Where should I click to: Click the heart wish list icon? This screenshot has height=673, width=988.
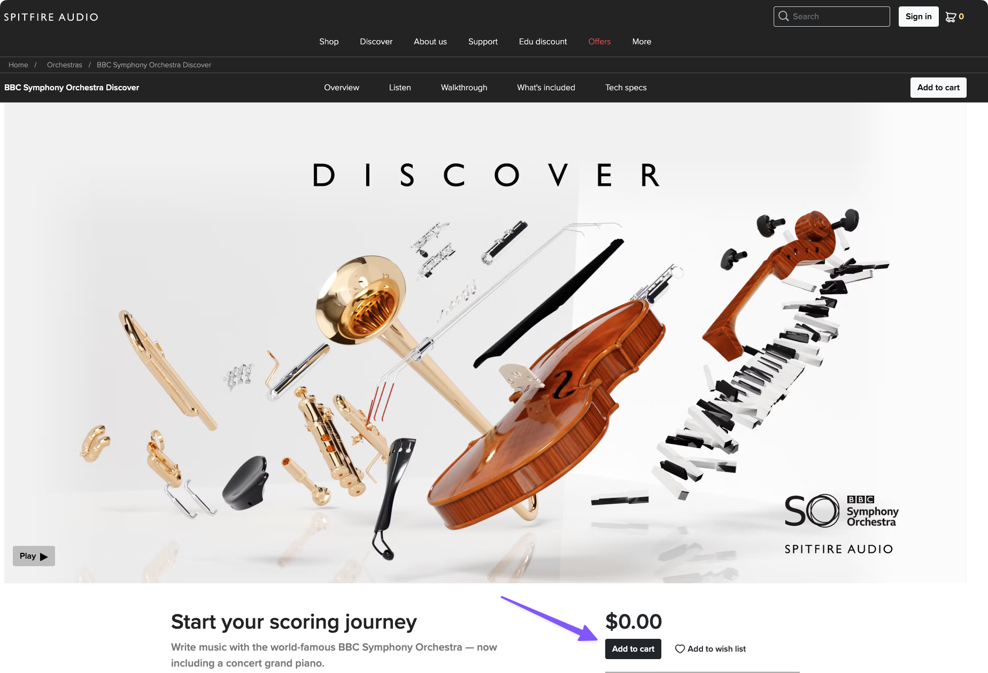pyautogui.click(x=680, y=649)
